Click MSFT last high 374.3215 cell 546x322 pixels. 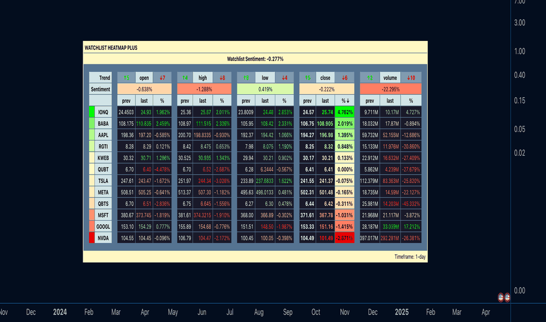pyautogui.click(x=203, y=215)
